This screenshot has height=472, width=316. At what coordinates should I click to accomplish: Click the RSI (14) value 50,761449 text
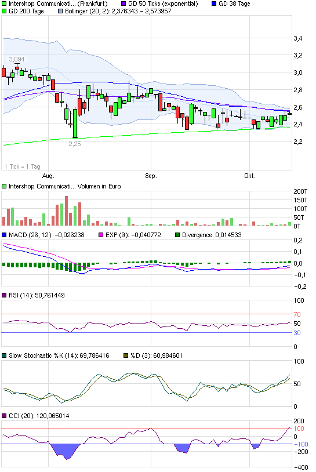(50, 295)
